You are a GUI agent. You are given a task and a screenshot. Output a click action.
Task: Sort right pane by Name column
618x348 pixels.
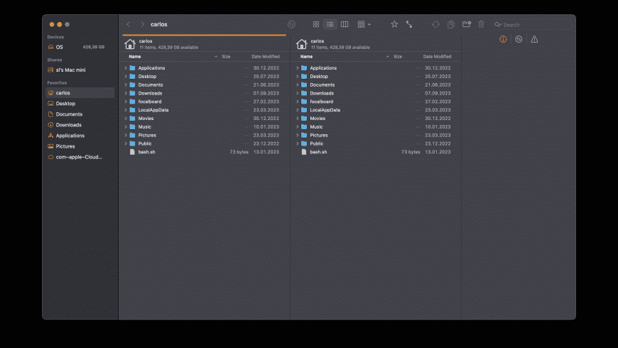pyautogui.click(x=306, y=56)
